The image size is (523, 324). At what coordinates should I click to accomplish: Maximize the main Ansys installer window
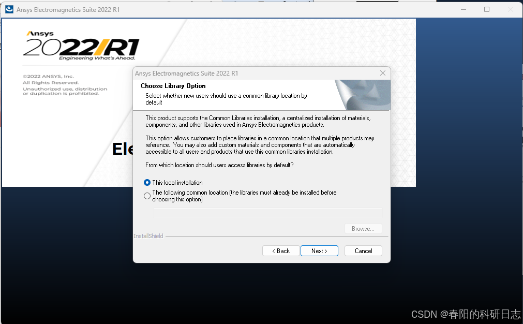[x=487, y=9]
